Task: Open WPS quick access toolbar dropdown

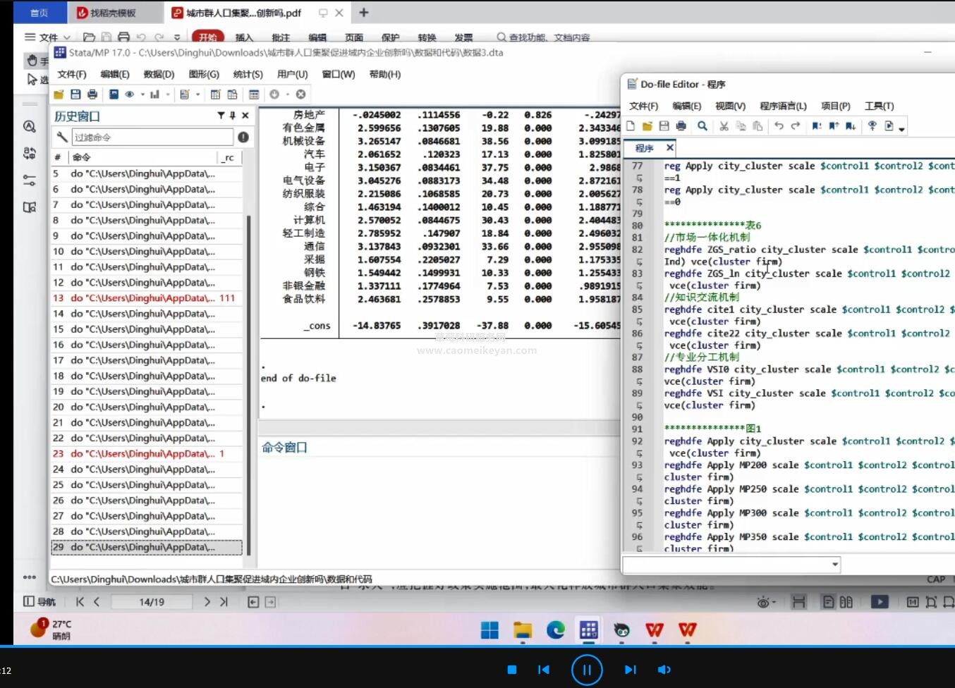Action: coord(177,37)
